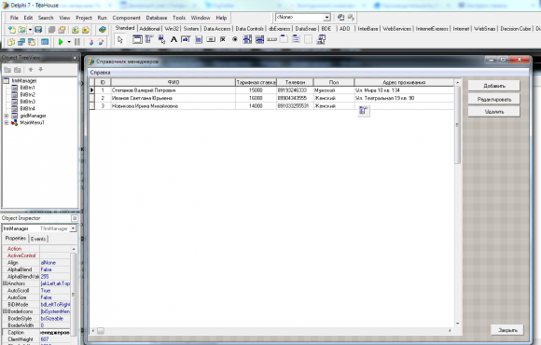Select the Label component icon
541x345 pixels.
(173, 40)
